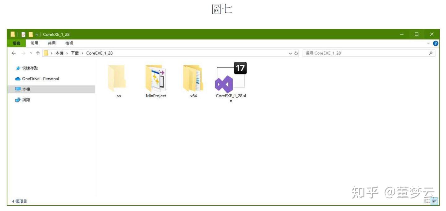Switch to details view at bottom right

click(427, 201)
